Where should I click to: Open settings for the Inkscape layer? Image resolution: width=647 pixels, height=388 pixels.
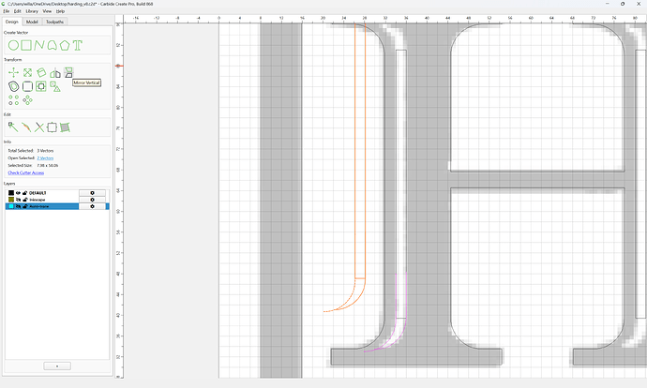[x=92, y=200]
